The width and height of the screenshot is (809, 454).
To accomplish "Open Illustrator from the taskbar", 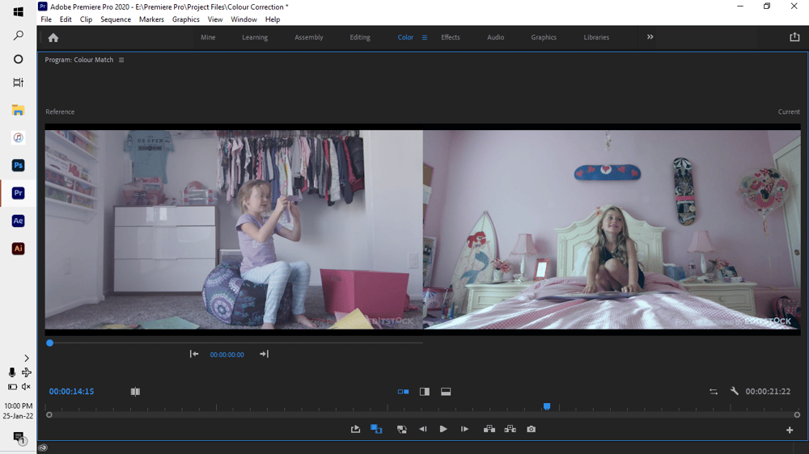I will 18,248.
